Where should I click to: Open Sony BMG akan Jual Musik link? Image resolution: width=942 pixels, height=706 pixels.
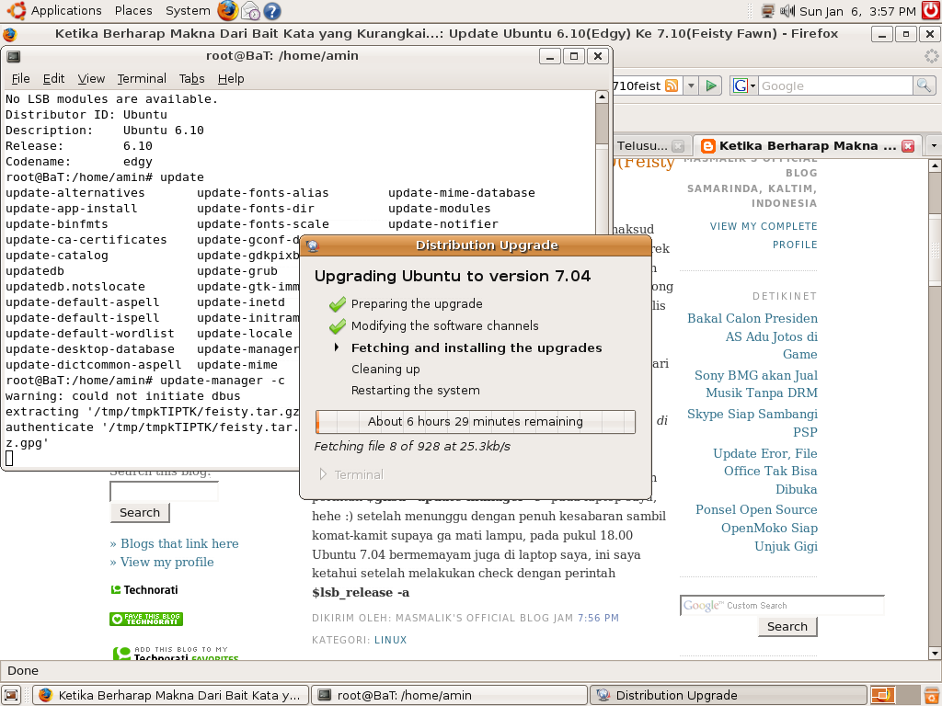[756, 383]
